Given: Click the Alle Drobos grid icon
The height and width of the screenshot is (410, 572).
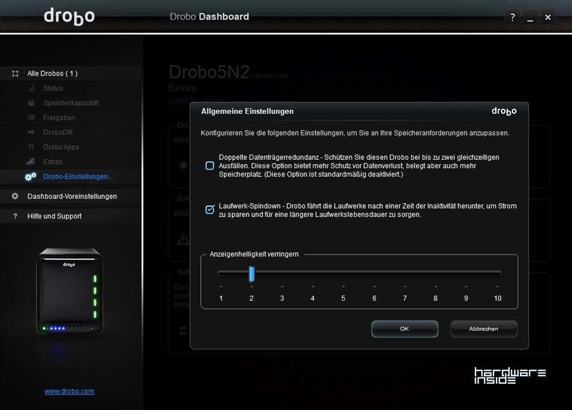Looking at the screenshot, I should (15, 74).
